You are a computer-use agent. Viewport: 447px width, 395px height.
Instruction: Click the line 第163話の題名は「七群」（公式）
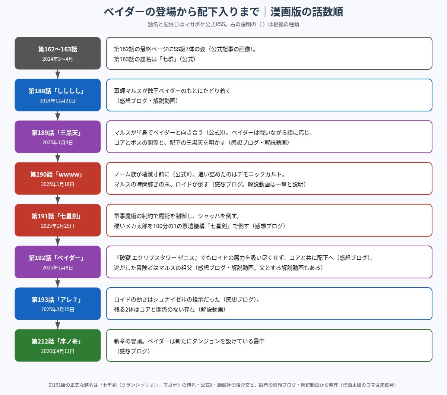tap(155, 59)
